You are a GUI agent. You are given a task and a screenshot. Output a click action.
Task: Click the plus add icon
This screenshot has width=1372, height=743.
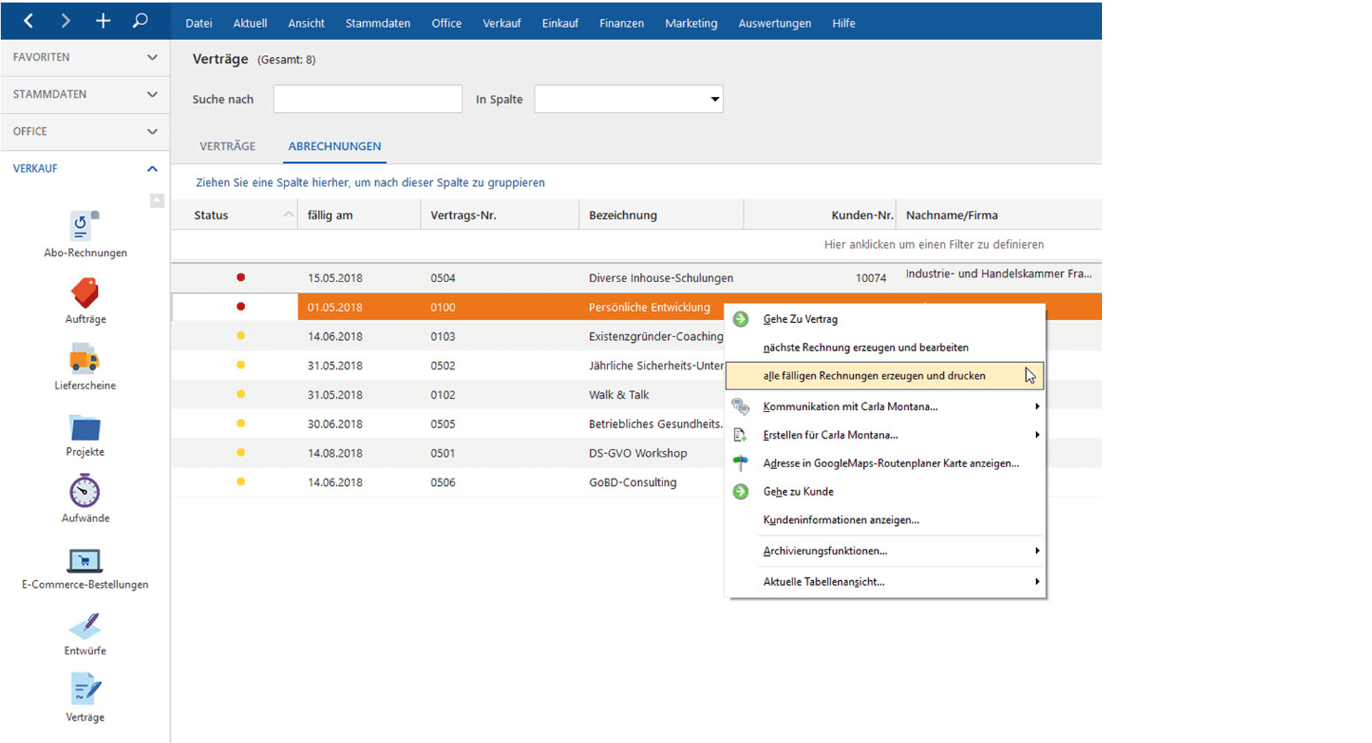[x=103, y=21]
